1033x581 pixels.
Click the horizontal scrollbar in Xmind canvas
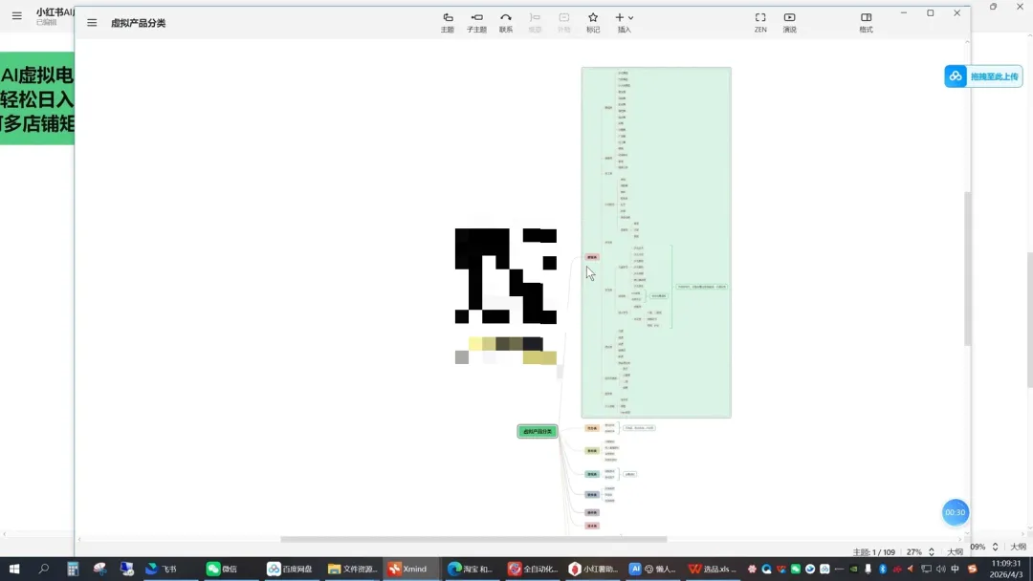tap(473, 539)
